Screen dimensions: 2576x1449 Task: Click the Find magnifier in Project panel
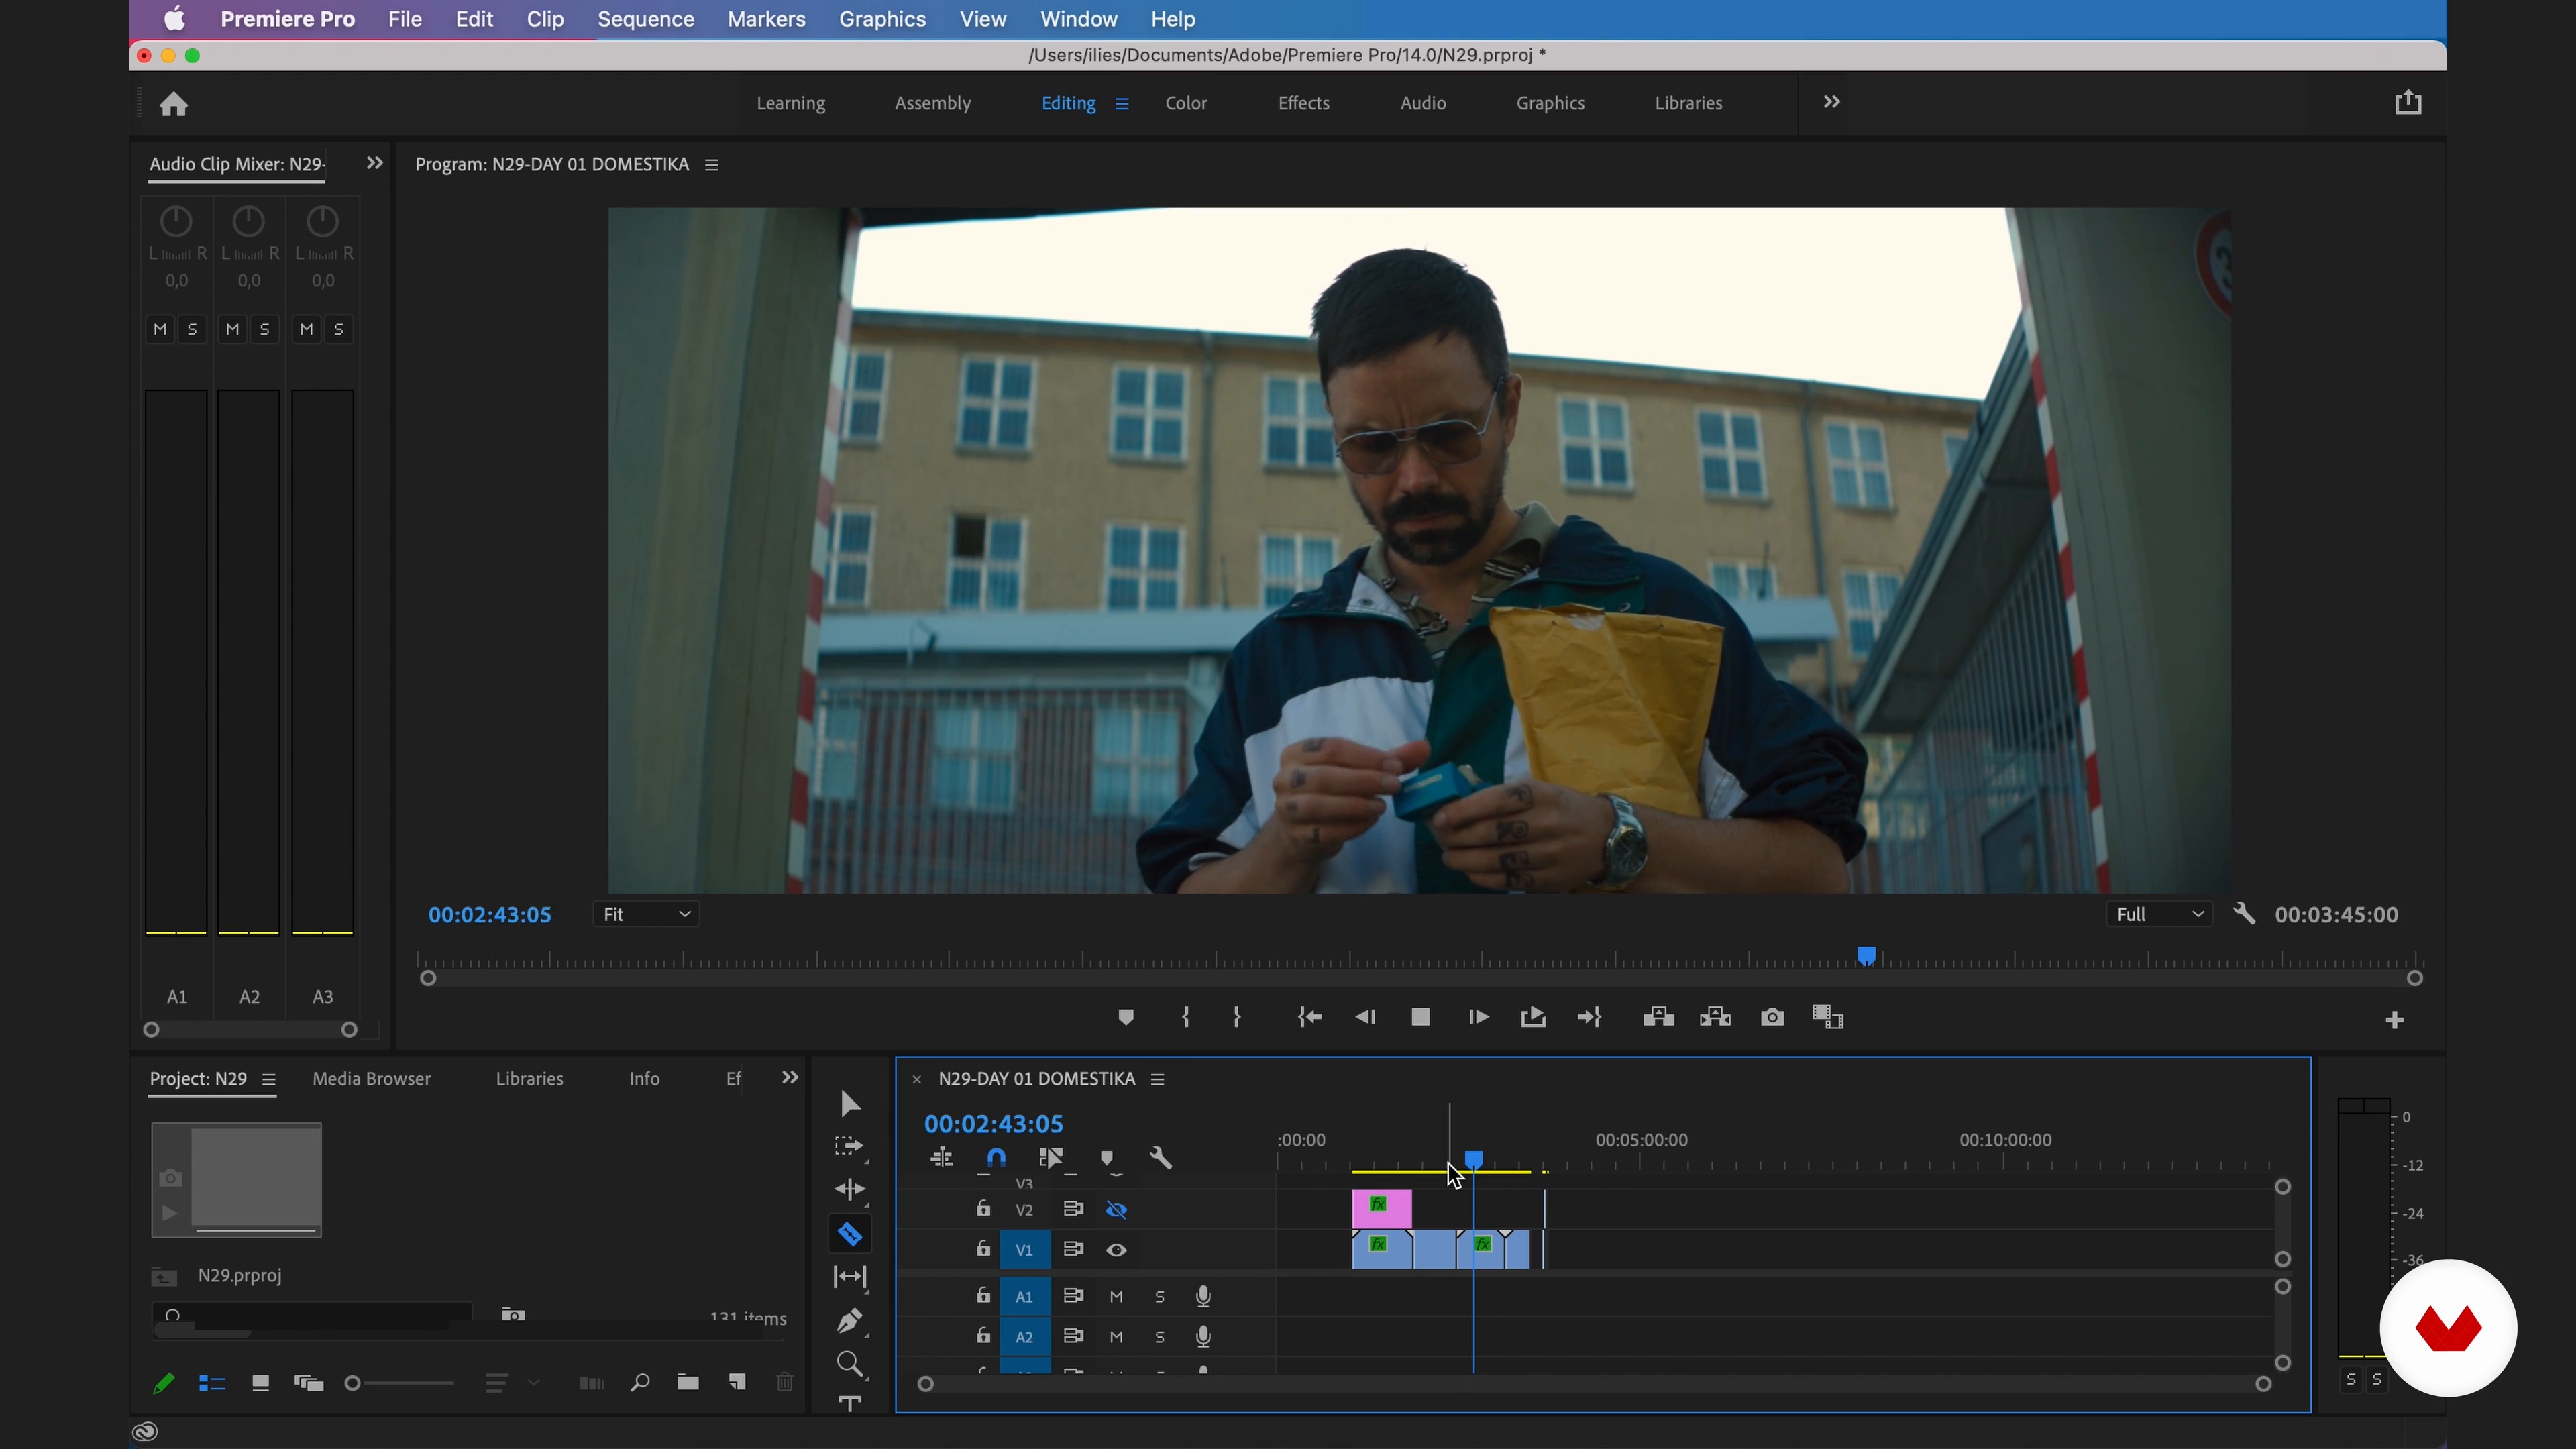pyautogui.click(x=640, y=1382)
